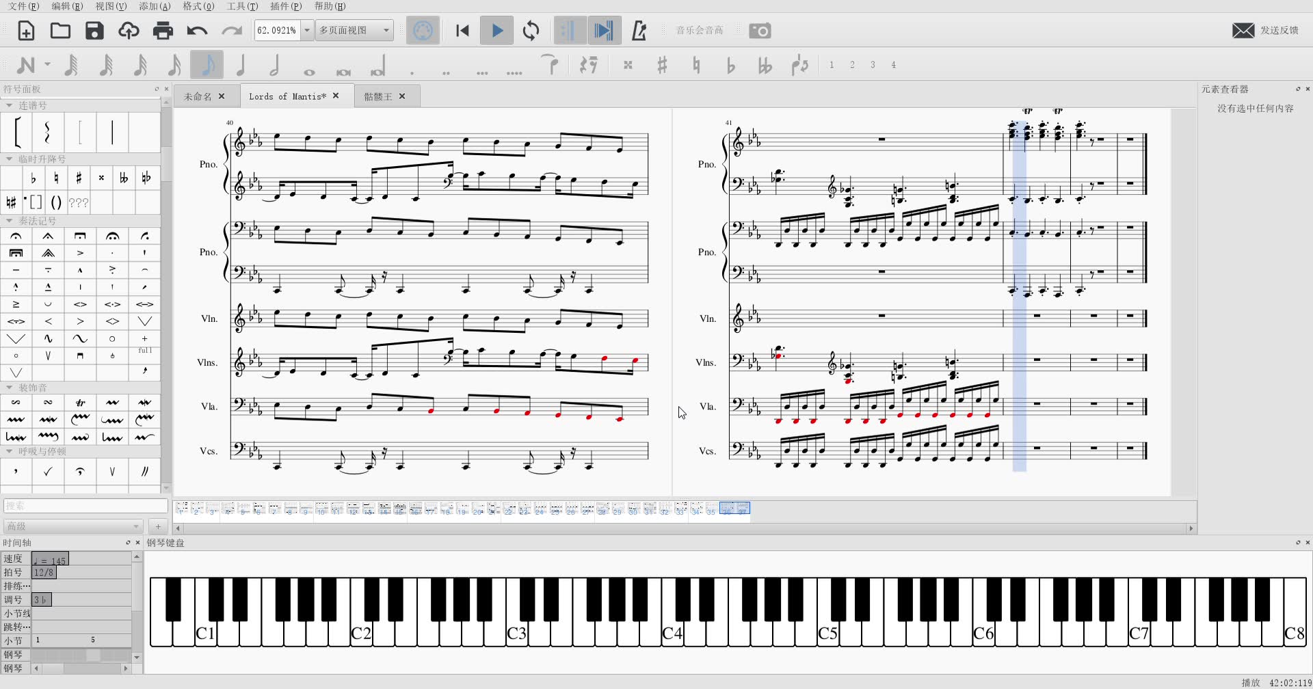
Task: Open the zoom percentage dropdown arrow
Action: 307,31
